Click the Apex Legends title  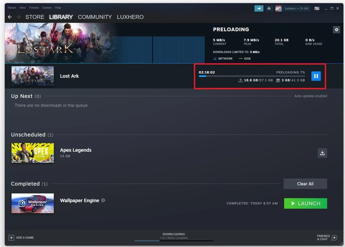(x=76, y=150)
